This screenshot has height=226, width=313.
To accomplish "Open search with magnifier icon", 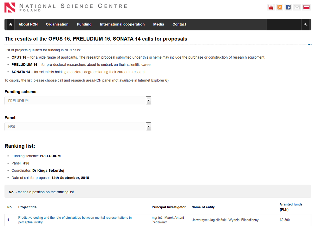I will click(305, 24).
